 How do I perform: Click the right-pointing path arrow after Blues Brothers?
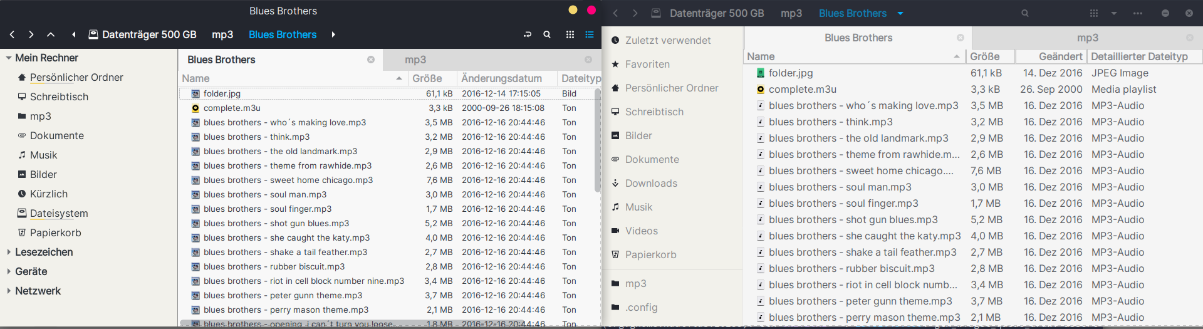333,35
